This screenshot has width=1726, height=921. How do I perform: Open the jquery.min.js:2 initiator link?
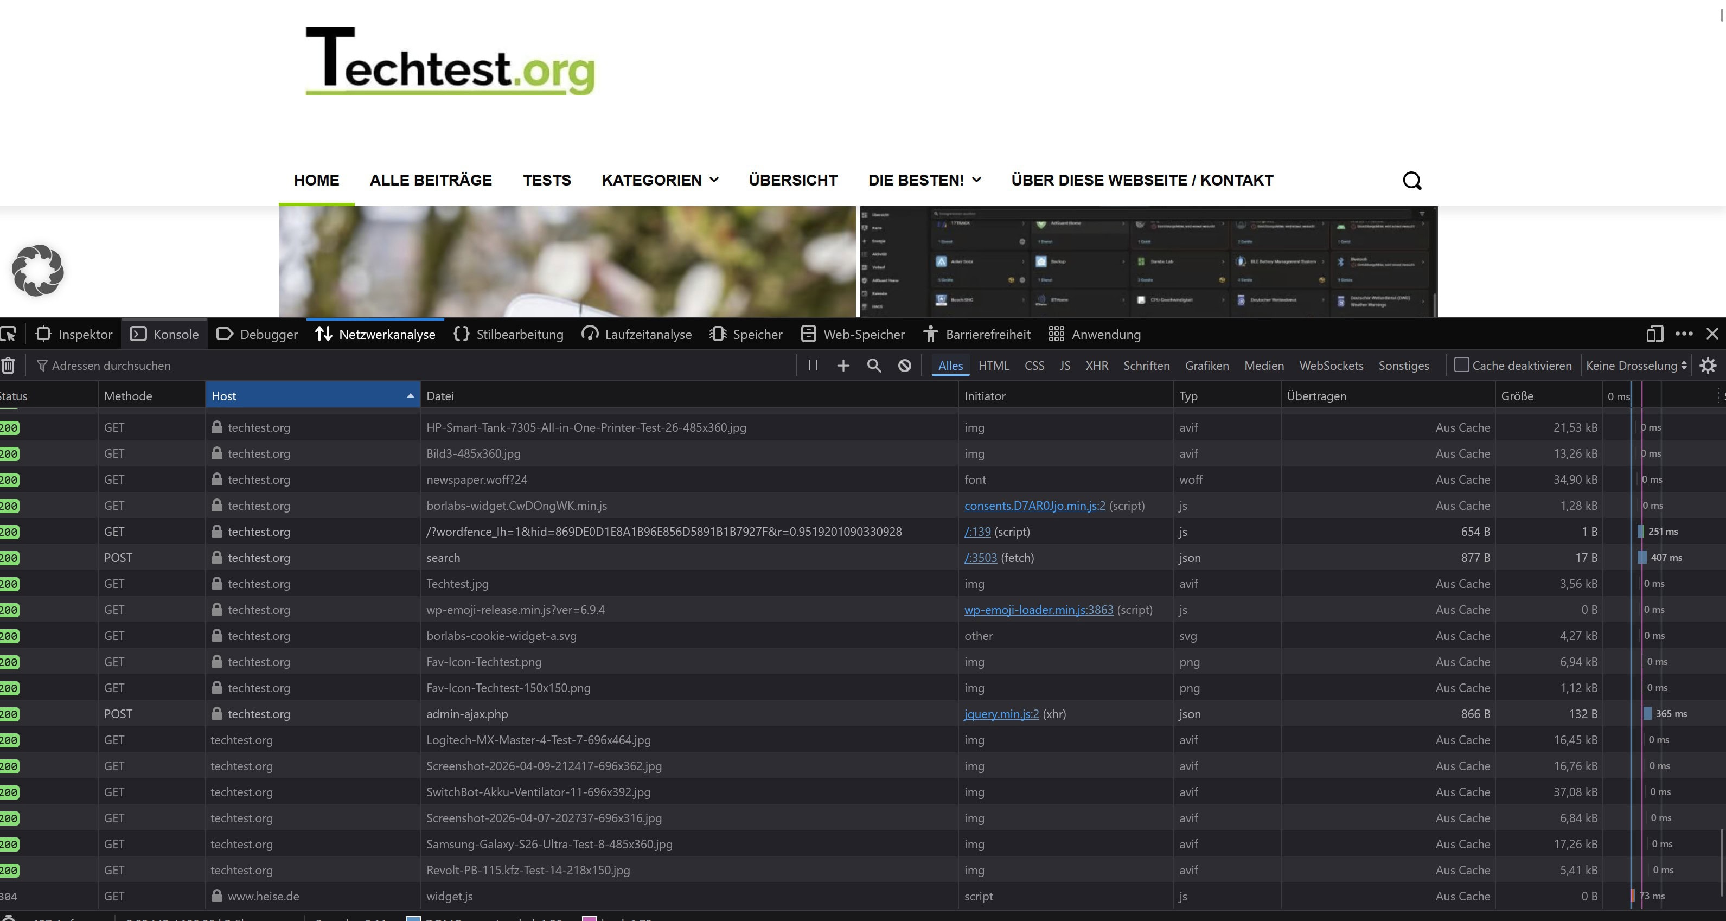1001,714
